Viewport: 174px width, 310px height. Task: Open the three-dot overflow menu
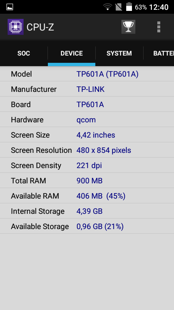tap(159, 27)
